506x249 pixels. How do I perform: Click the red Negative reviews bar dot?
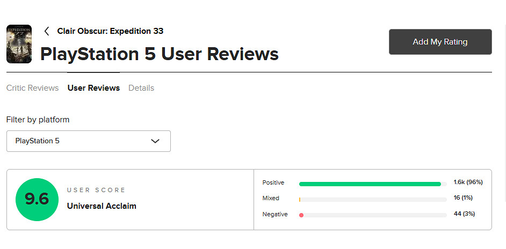tap(301, 215)
